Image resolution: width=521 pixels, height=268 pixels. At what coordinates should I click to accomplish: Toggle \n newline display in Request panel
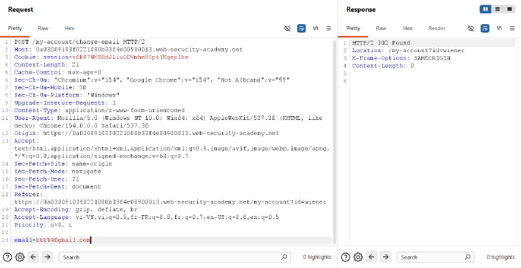click(x=315, y=28)
